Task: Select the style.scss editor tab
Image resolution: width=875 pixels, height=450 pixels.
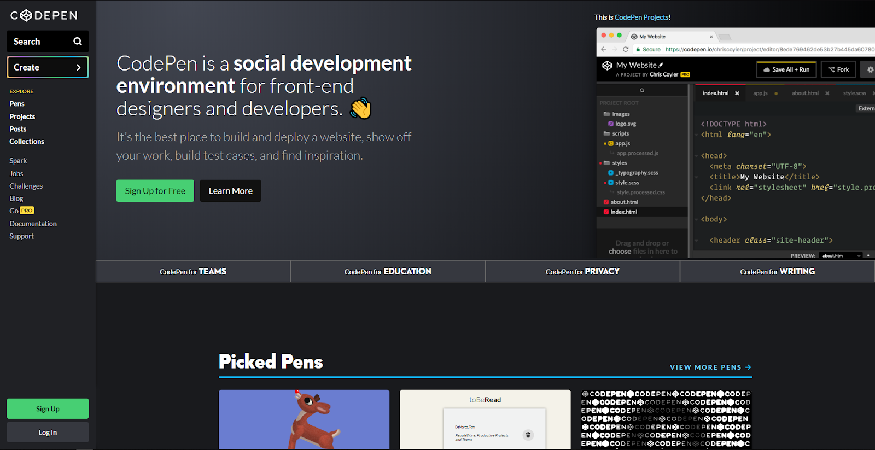Action: click(854, 93)
